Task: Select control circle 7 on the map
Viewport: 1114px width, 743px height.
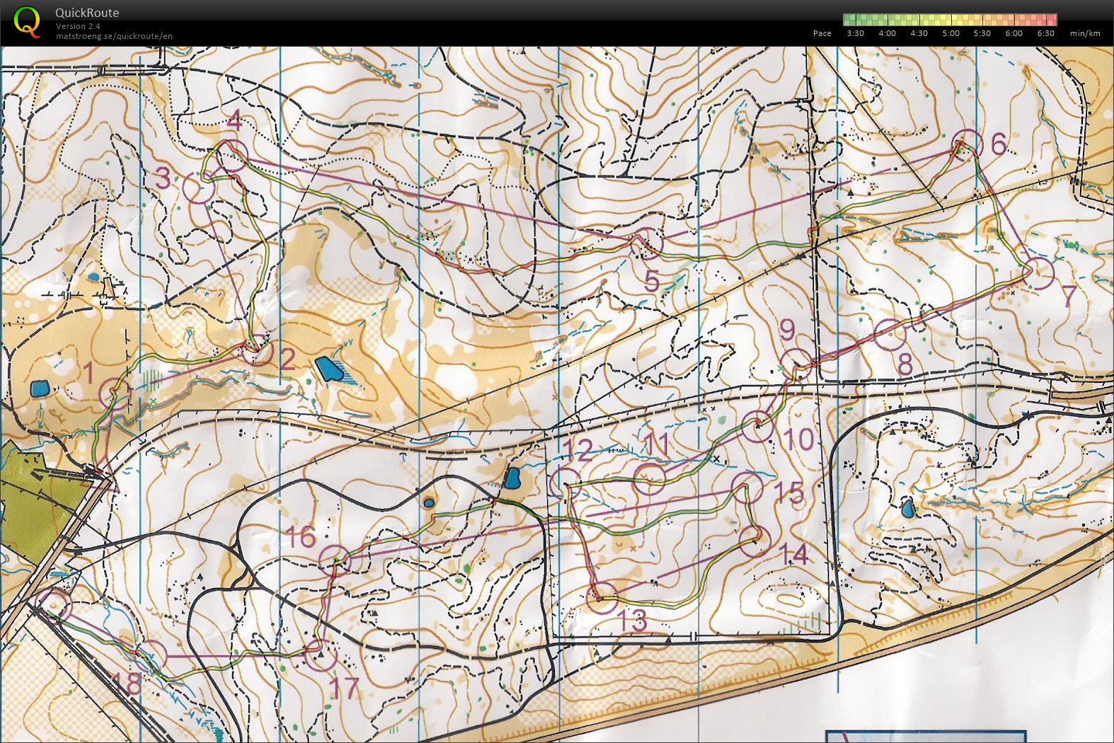Action: 1039,274
